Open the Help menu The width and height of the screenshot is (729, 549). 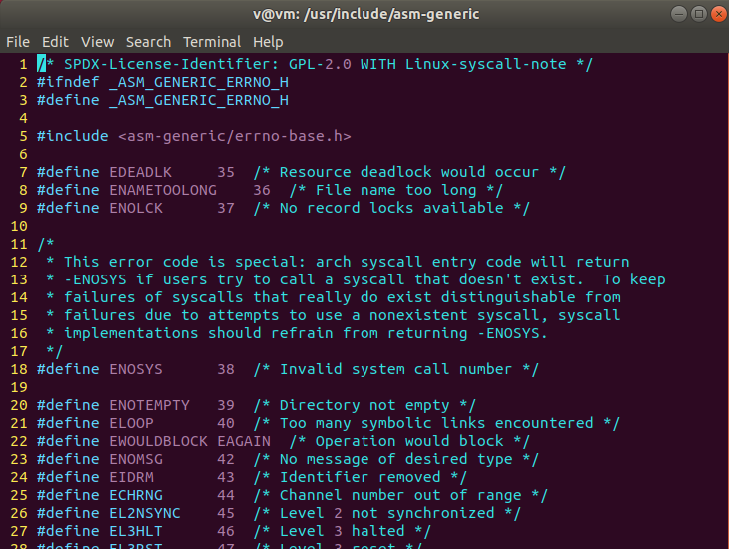coord(268,42)
